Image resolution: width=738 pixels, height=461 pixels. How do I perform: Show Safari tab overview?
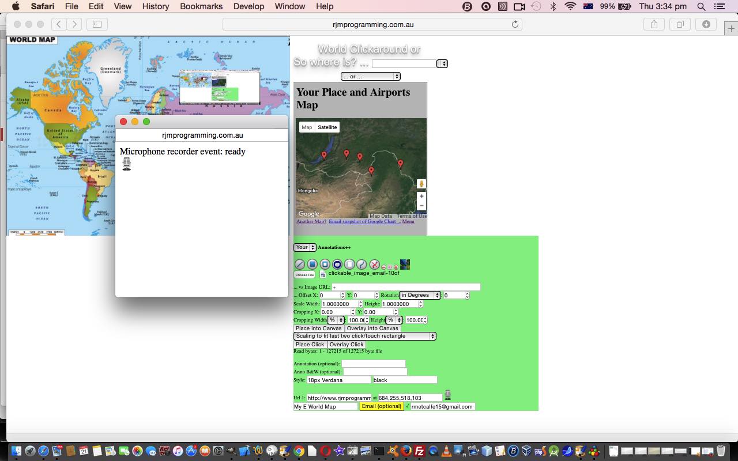(680, 24)
